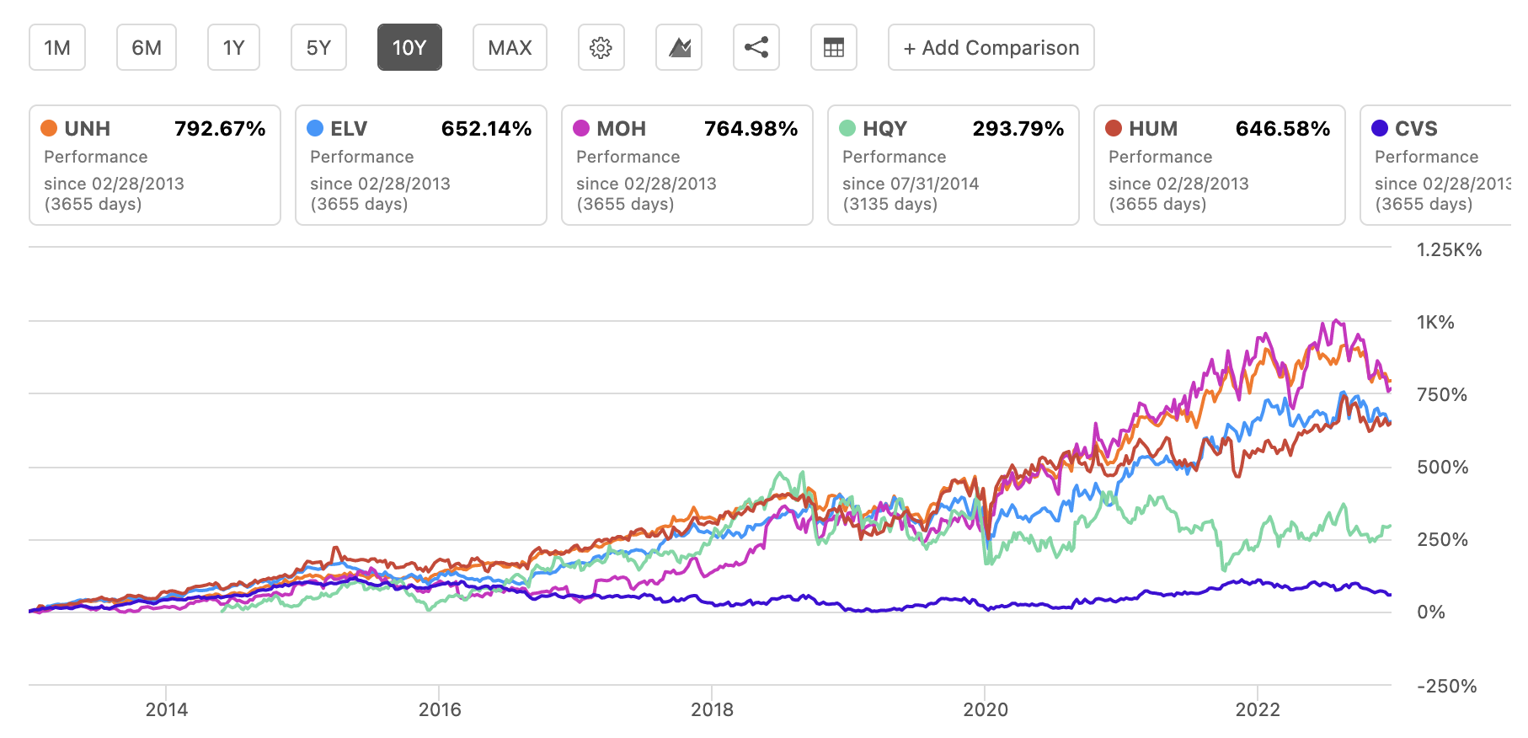Click the 2020 x-axis label

[x=986, y=709]
